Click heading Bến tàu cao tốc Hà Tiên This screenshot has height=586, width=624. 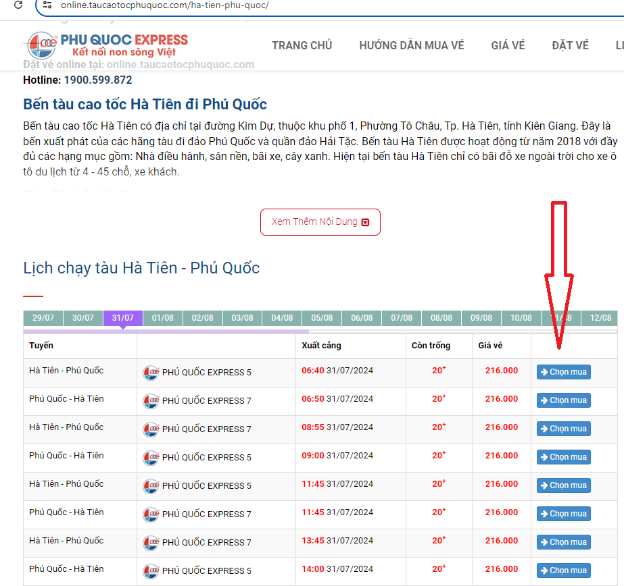point(145,105)
